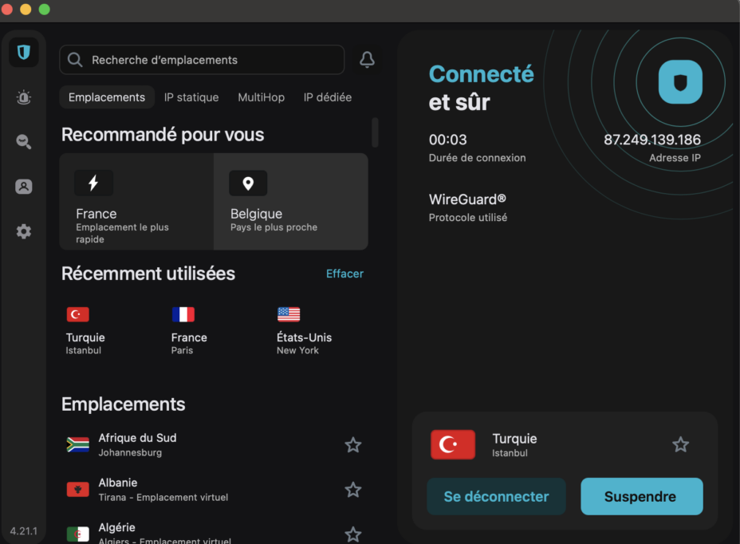Viewport: 740px width, 544px height.
Task: Open the Alert siren sidebar icon
Action: 24,97
